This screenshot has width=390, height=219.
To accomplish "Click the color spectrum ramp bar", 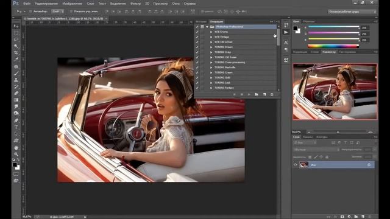I will click(x=333, y=46).
